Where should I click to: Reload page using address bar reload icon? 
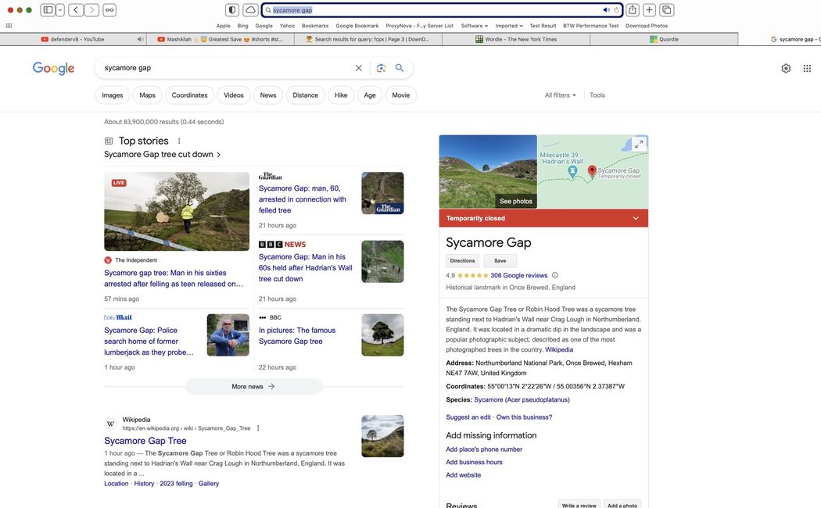coord(616,10)
